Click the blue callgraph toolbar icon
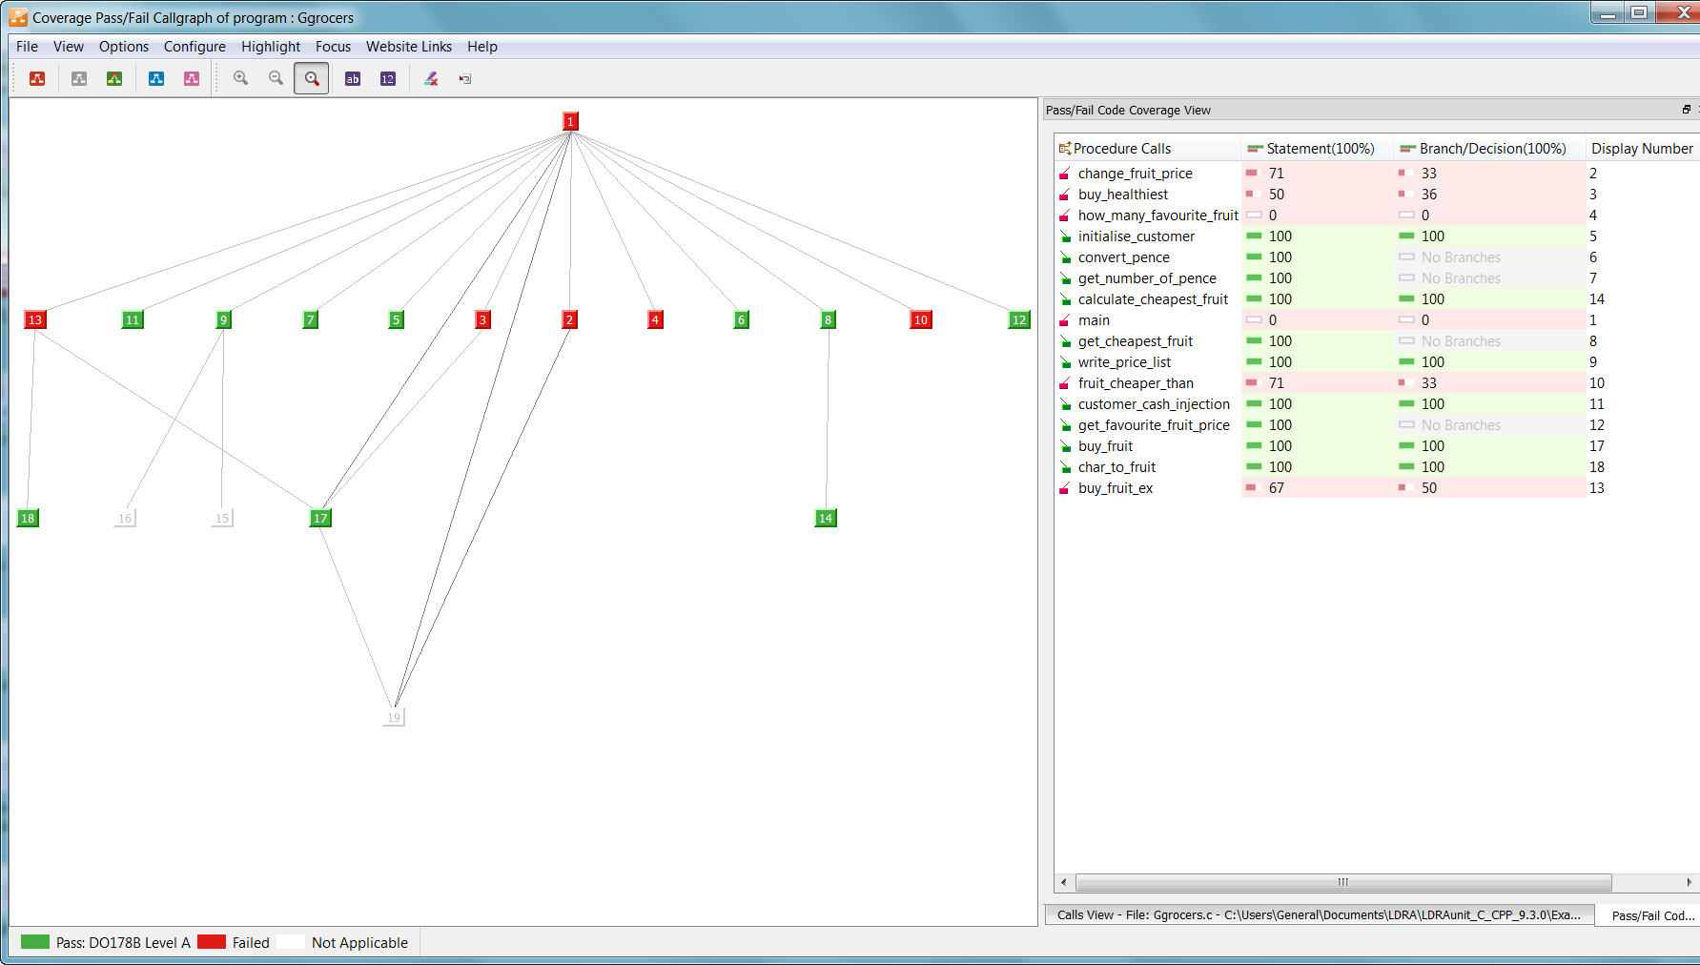 point(156,79)
